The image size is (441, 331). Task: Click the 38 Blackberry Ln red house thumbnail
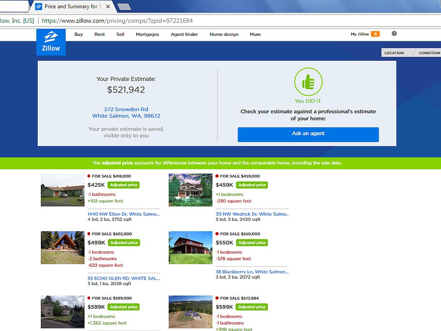pyautogui.click(x=190, y=248)
